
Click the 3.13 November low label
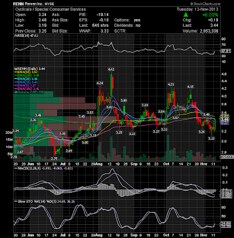coord(211,139)
